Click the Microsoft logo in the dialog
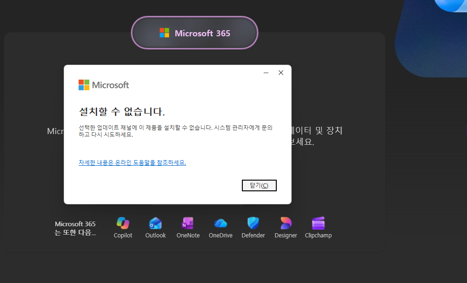The width and height of the screenshot is (467, 283). (104, 85)
